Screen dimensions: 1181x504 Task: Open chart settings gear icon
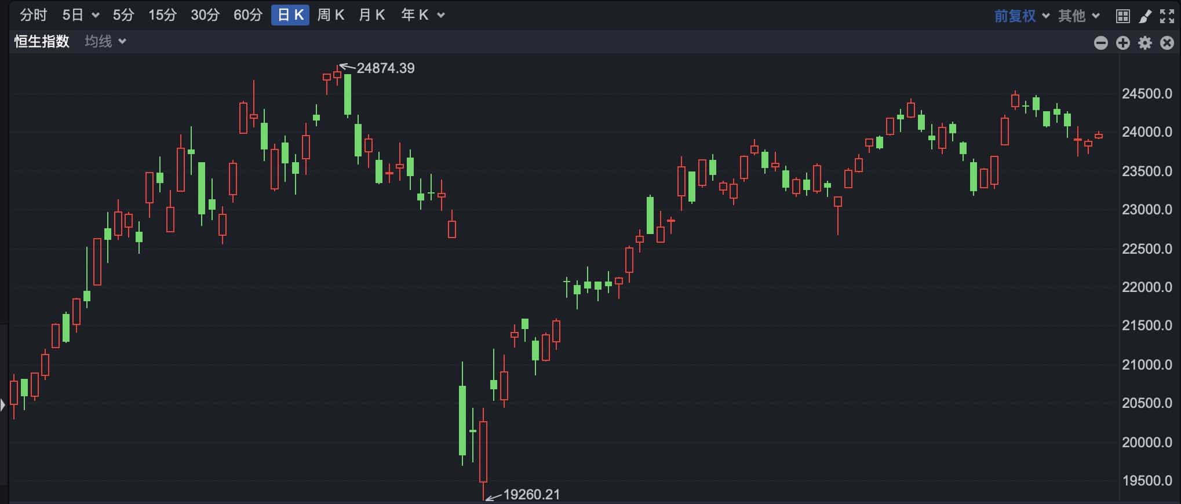pyautogui.click(x=1144, y=43)
